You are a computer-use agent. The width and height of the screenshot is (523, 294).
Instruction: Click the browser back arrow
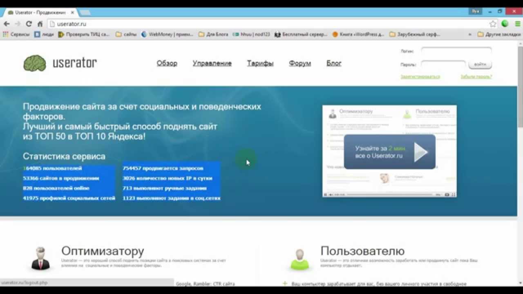7,24
